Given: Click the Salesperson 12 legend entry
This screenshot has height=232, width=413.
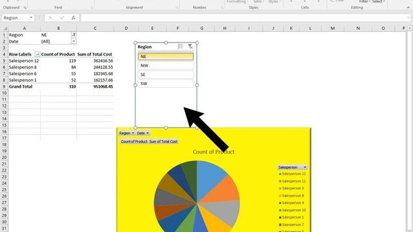Looking at the screenshot, I should (x=292, y=174).
